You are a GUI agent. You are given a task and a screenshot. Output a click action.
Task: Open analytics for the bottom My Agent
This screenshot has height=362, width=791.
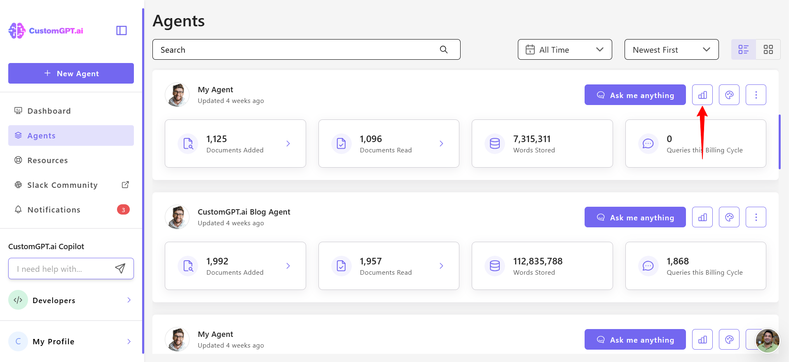click(702, 339)
